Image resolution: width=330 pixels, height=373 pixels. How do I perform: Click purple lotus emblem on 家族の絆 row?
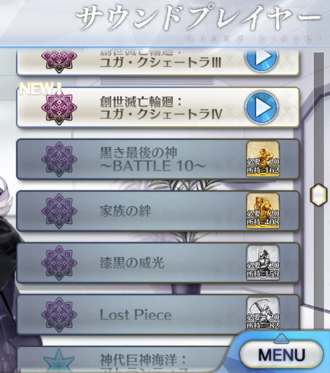pyautogui.click(x=59, y=211)
